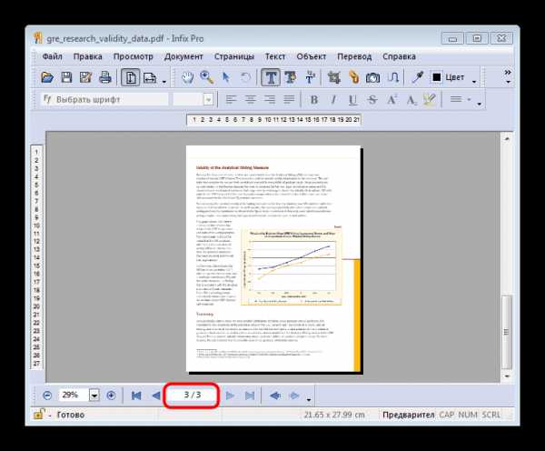The width and height of the screenshot is (545, 451).
Task: Open the zoom percentage dropdown
Action: tap(94, 396)
